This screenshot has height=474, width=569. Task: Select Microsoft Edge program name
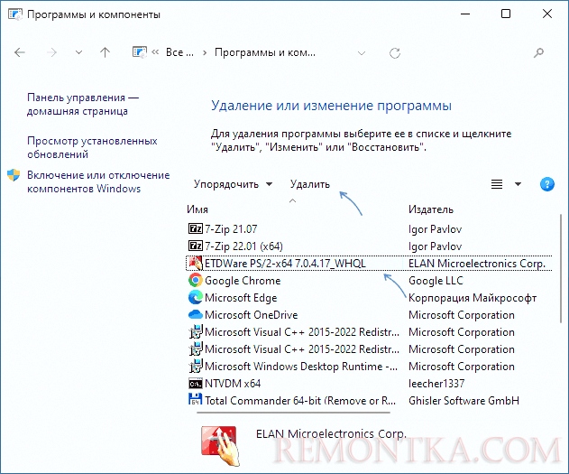241,297
